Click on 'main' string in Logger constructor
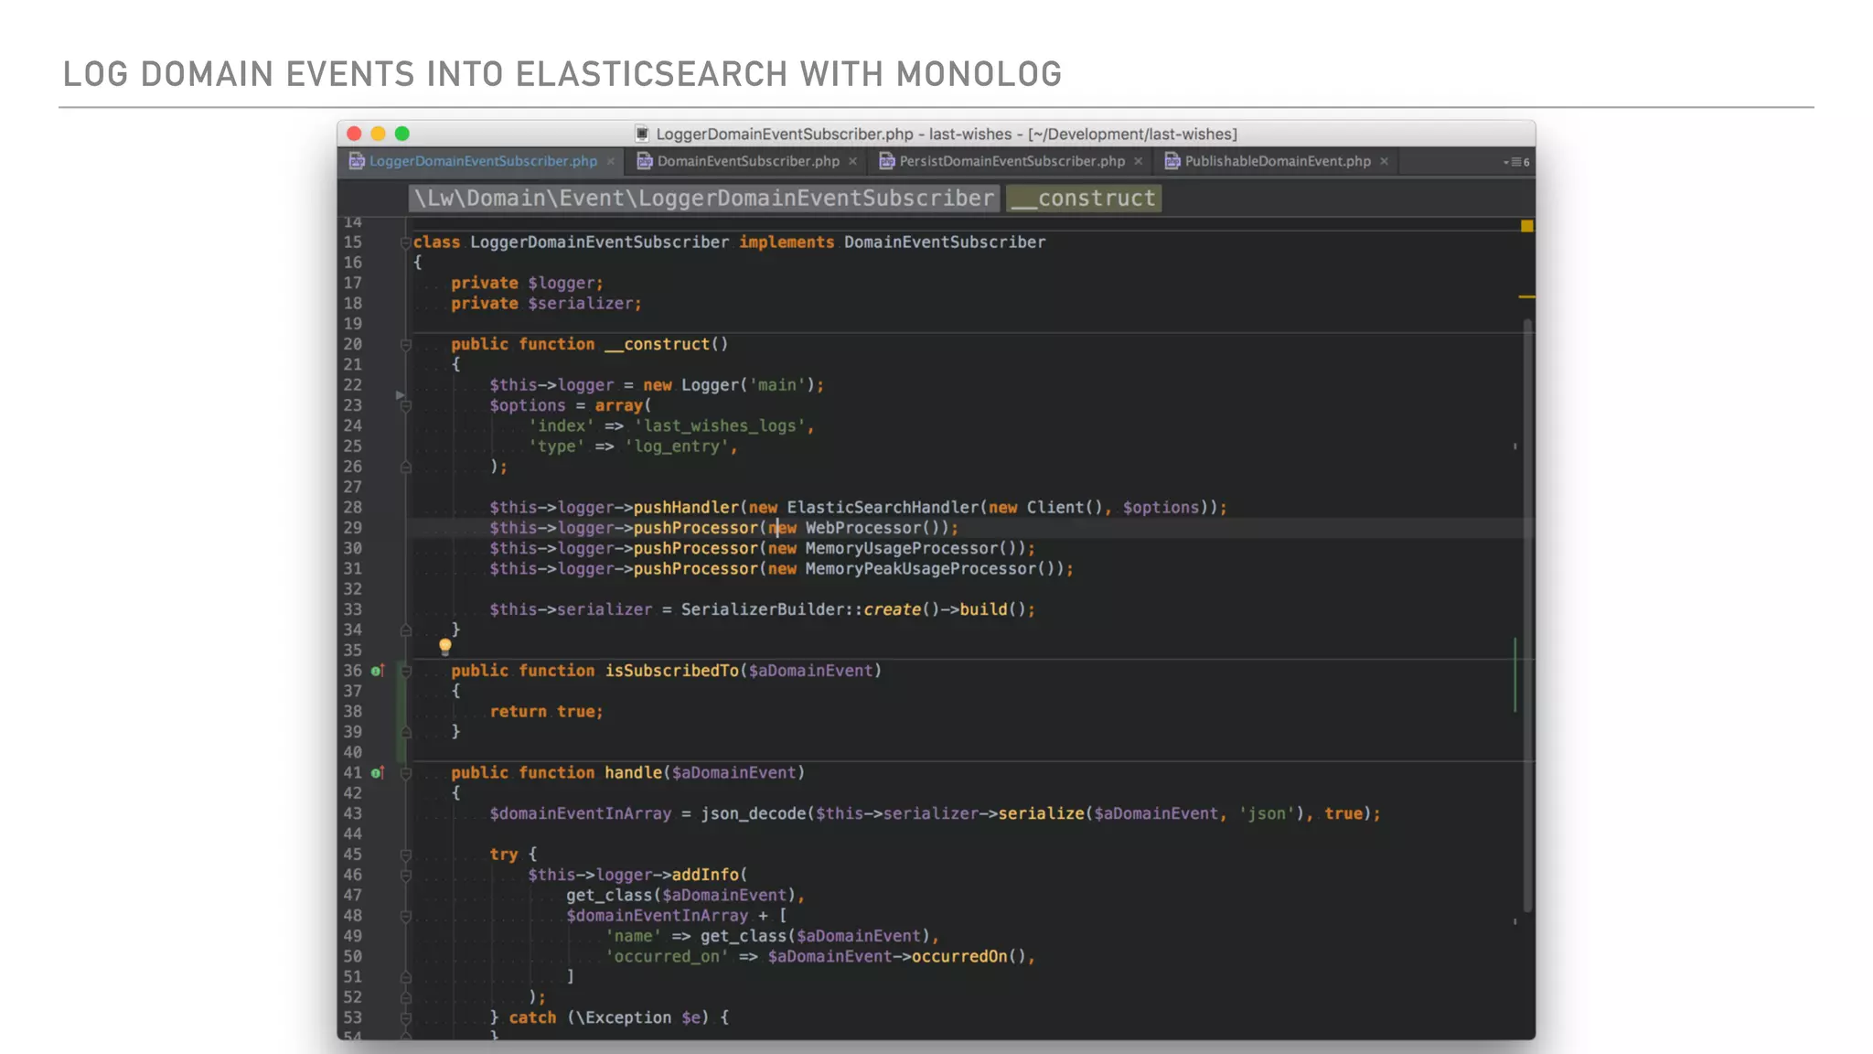The height and width of the screenshot is (1054, 1873). [x=776, y=386]
